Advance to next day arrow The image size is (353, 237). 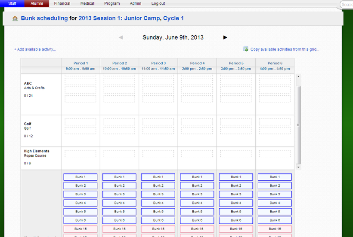tap(225, 37)
